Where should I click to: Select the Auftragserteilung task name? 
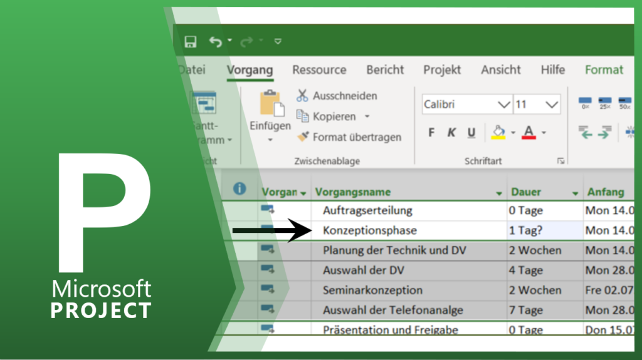(367, 210)
